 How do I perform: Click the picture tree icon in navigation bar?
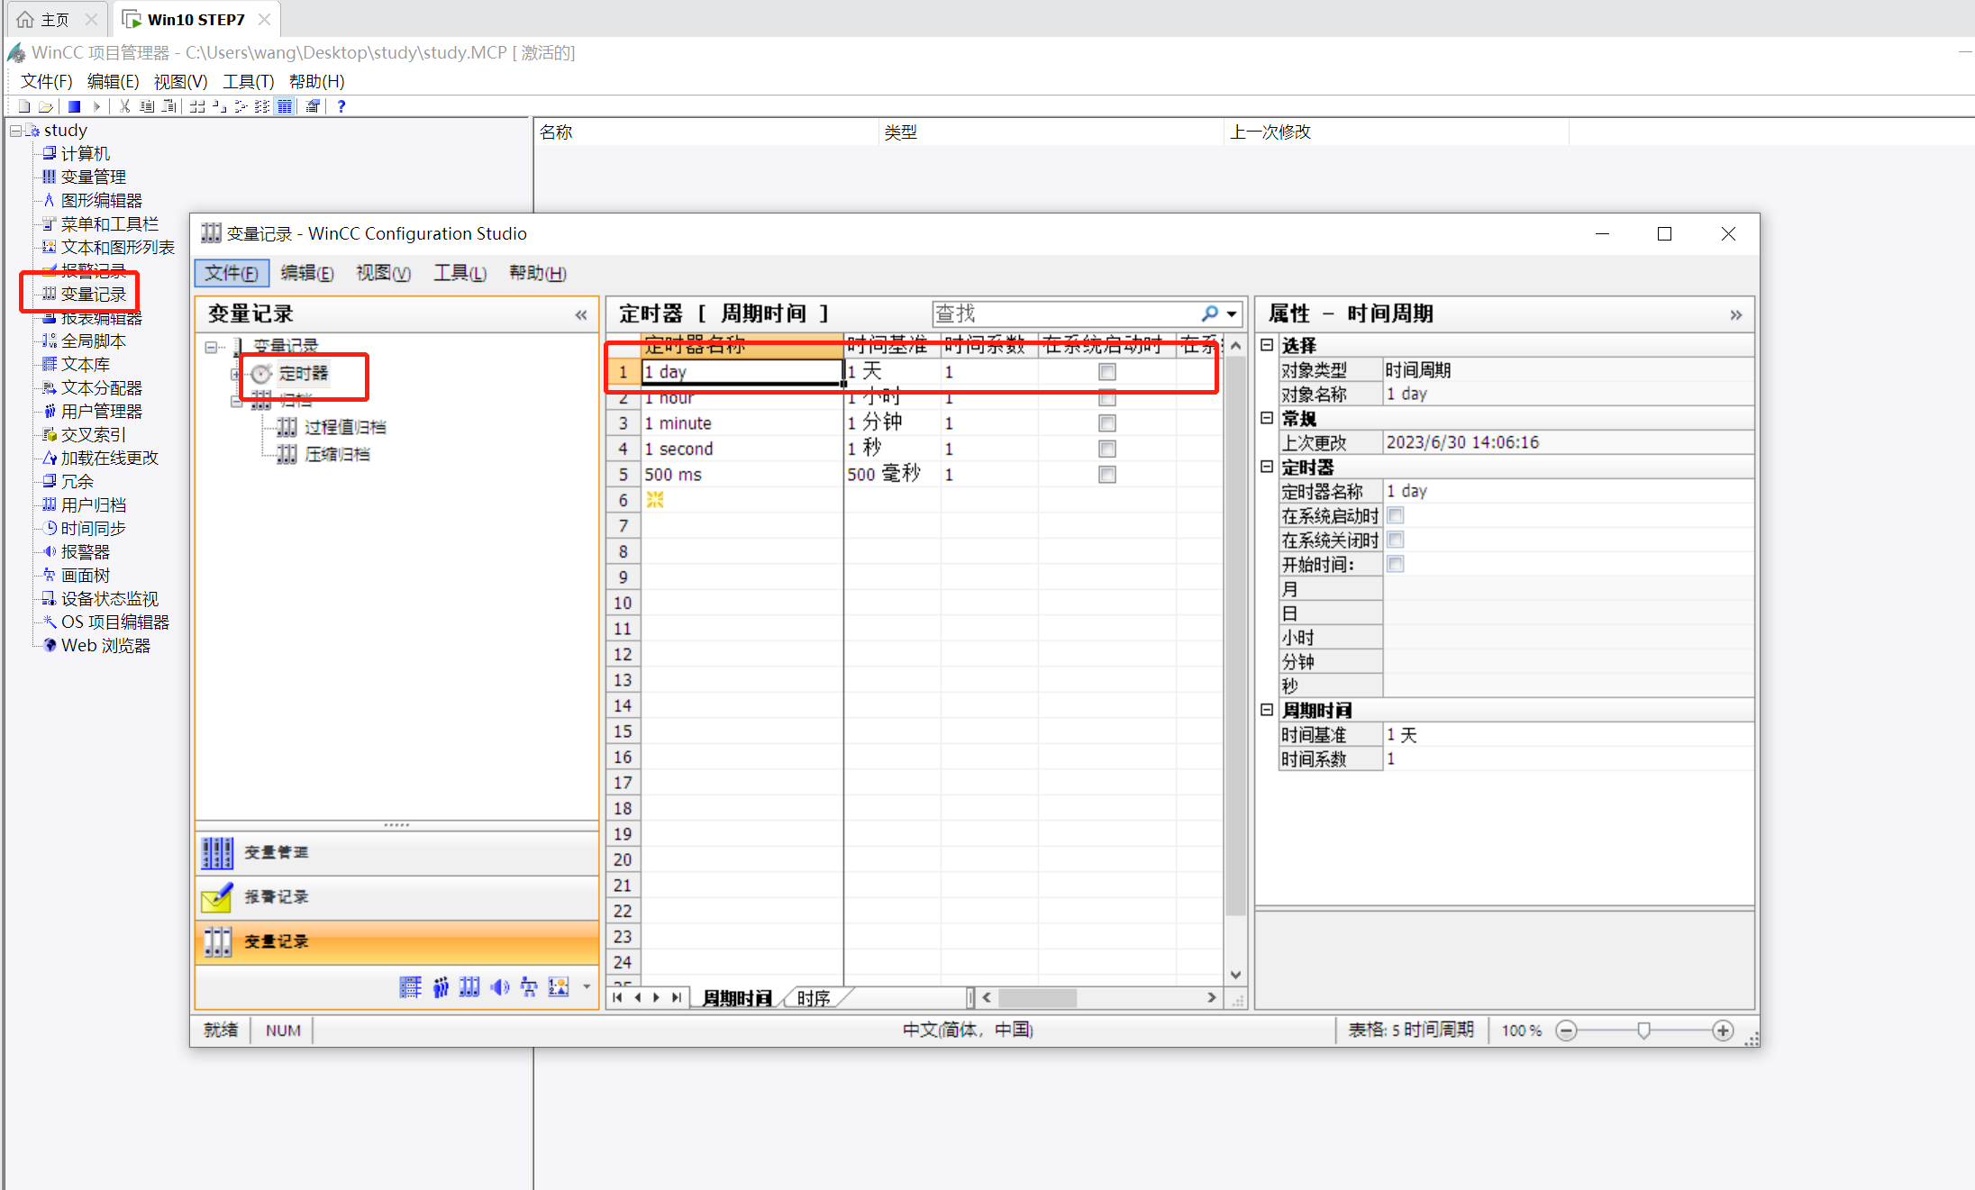529,987
